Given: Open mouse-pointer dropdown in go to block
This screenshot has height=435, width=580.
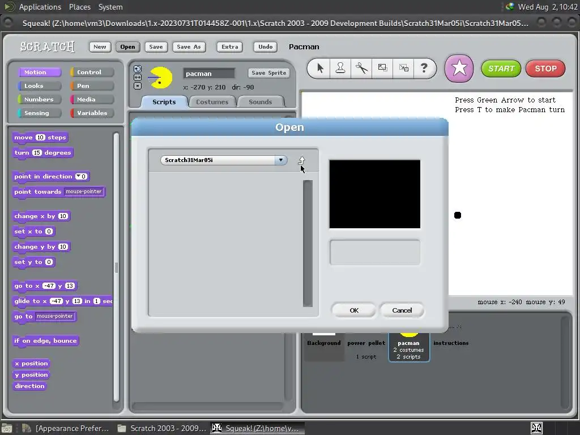Looking at the screenshot, I should pyautogui.click(x=55, y=316).
